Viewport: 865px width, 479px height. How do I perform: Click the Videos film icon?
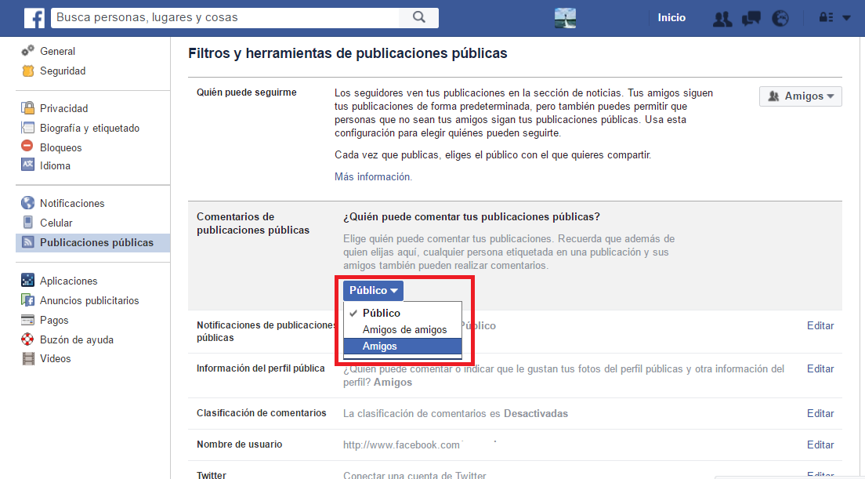coord(27,359)
